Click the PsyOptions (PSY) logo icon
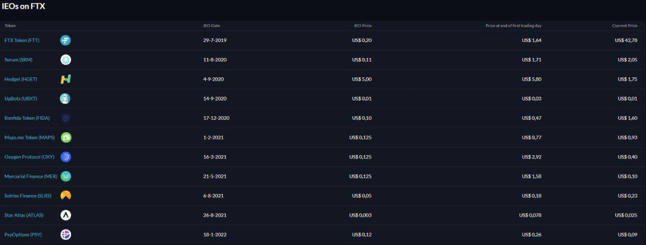The width and height of the screenshot is (646, 245). (66, 234)
